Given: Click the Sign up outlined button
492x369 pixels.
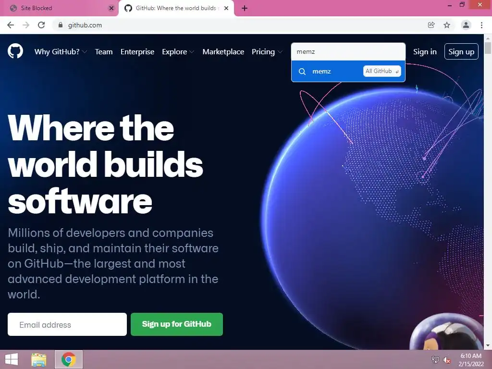Looking at the screenshot, I should point(461,51).
